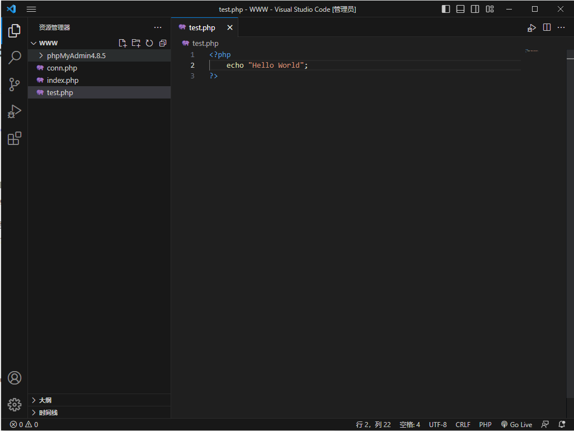Click the VS Code logo icon
Image resolution: width=574 pixels, height=431 pixels.
(11, 9)
